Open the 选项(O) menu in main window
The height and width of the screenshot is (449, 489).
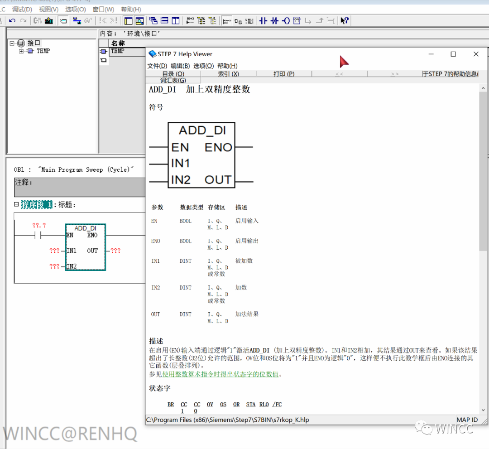76,10
